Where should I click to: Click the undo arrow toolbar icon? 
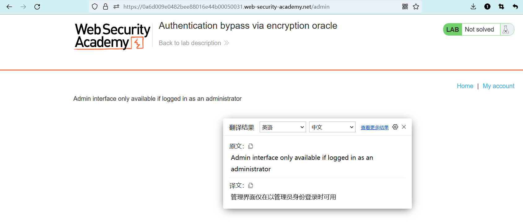pyautogui.click(x=515, y=6)
